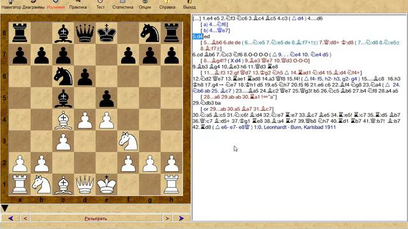Screen dimensions: 408x229
Task: Select the white pawn on d4
Action: pos(85,120)
